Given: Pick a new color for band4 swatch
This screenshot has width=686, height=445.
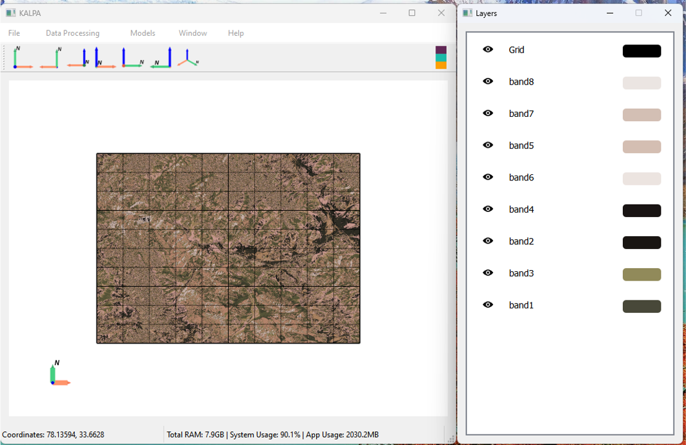Looking at the screenshot, I should click(642, 210).
